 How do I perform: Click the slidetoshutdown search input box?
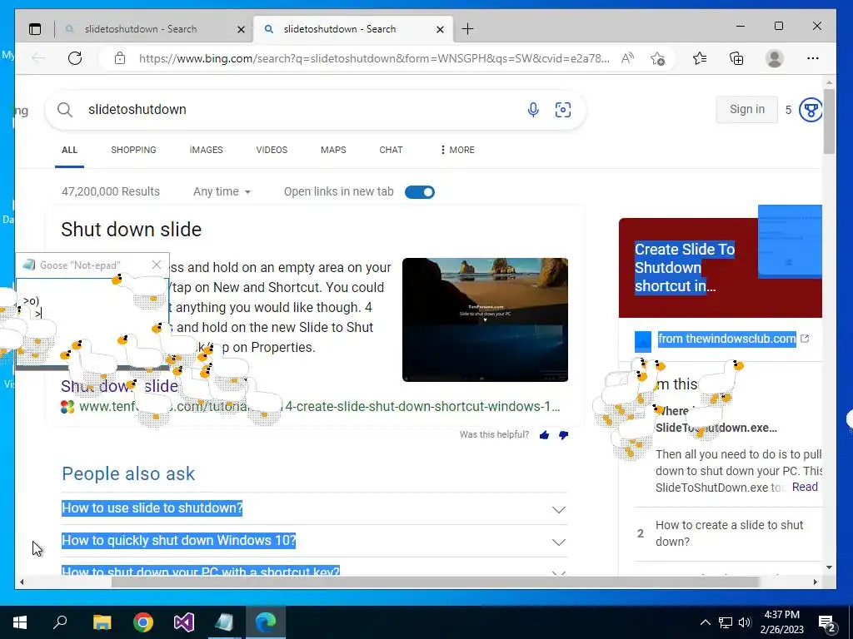pyautogui.click(x=299, y=110)
